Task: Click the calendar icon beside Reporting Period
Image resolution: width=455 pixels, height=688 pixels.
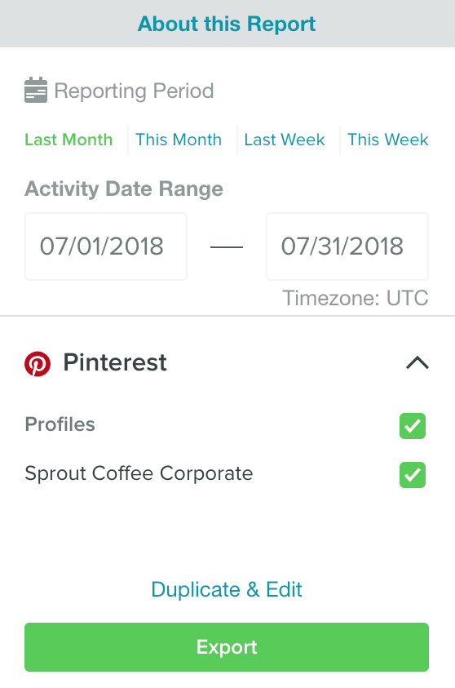Action: [36, 90]
